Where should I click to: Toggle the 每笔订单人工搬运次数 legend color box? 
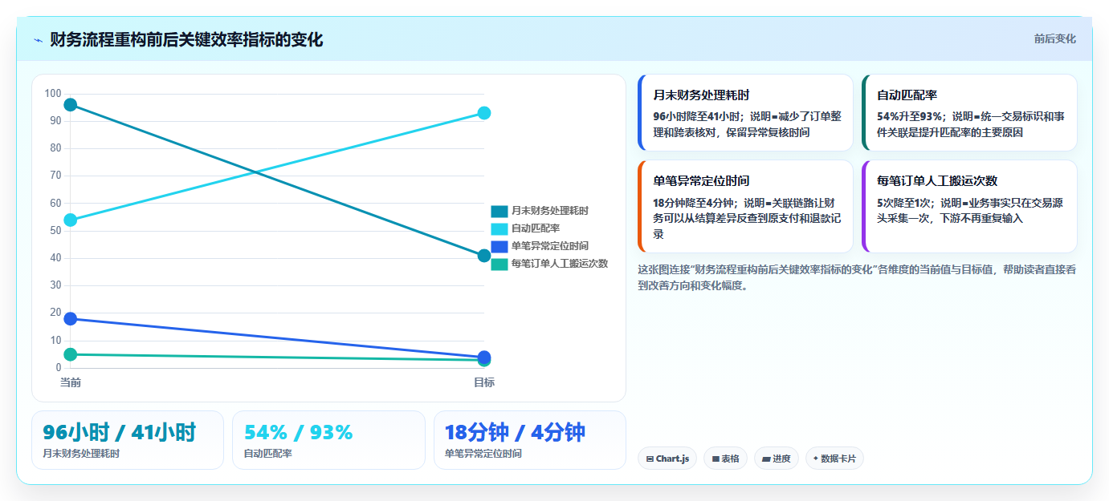499,264
